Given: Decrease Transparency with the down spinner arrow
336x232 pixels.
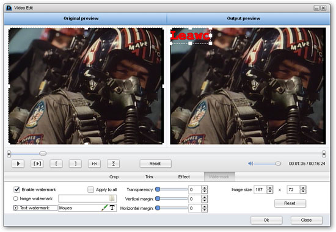Looking at the screenshot, I should (205, 192).
